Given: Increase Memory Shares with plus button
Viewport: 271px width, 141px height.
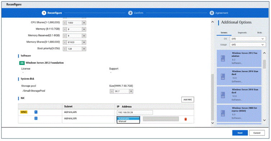Looking at the screenshot, I should click(84, 42).
